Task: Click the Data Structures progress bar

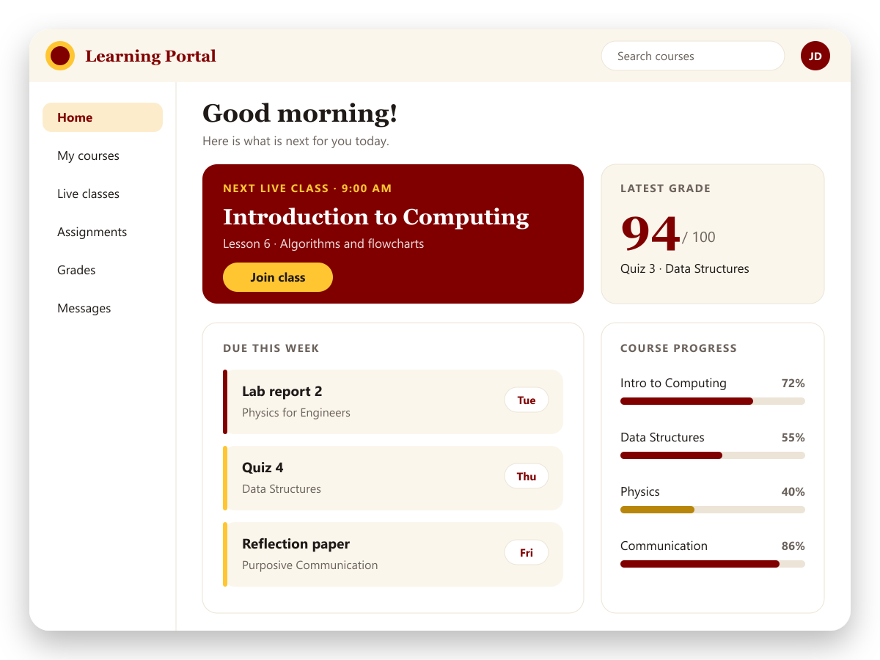Action: coord(713,455)
